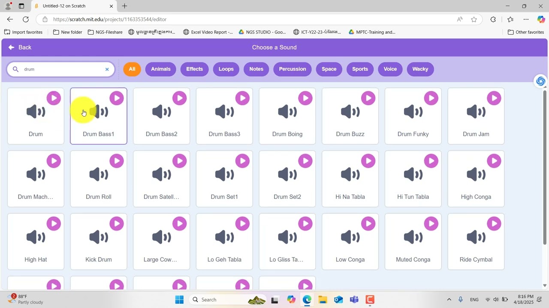Screen dimensions: 549x308
Task: Open the Other favorites folder
Action: click(525, 32)
